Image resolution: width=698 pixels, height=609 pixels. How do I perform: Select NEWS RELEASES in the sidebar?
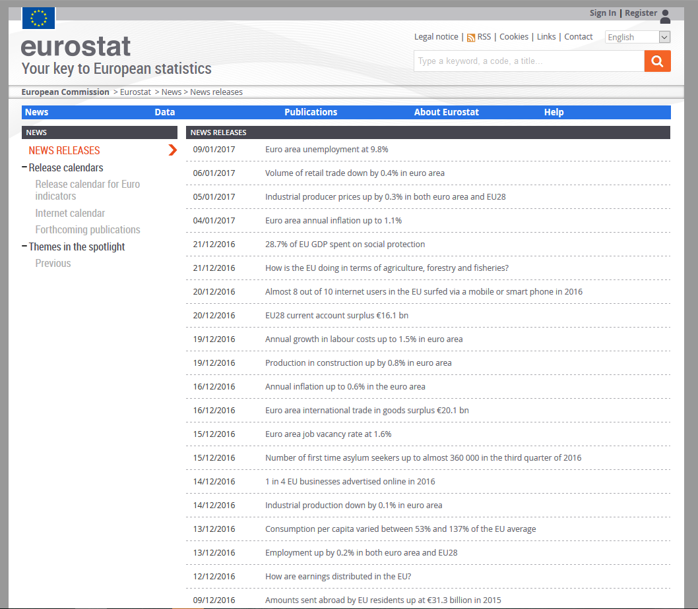(64, 150)
